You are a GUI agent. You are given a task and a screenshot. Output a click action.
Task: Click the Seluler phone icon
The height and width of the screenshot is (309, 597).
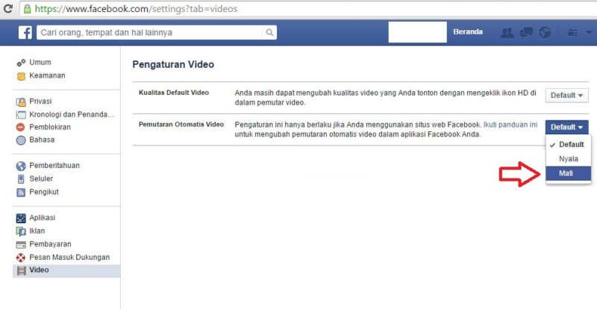point(21,178)
